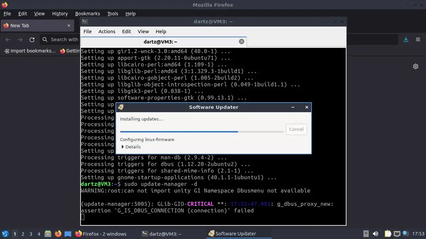The height and width of the screenshot is (239, 426).
Task: Open the volume control tray icon
Action: (x=375, y=234)
